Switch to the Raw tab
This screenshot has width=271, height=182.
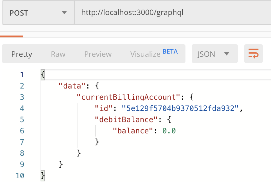58,54
